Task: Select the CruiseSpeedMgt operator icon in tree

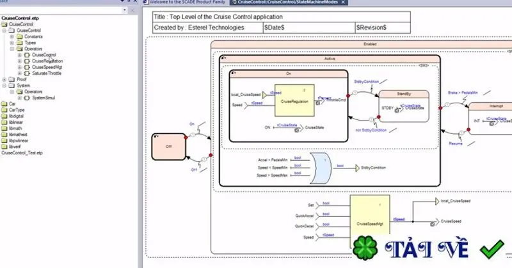Action: [27, 68]
